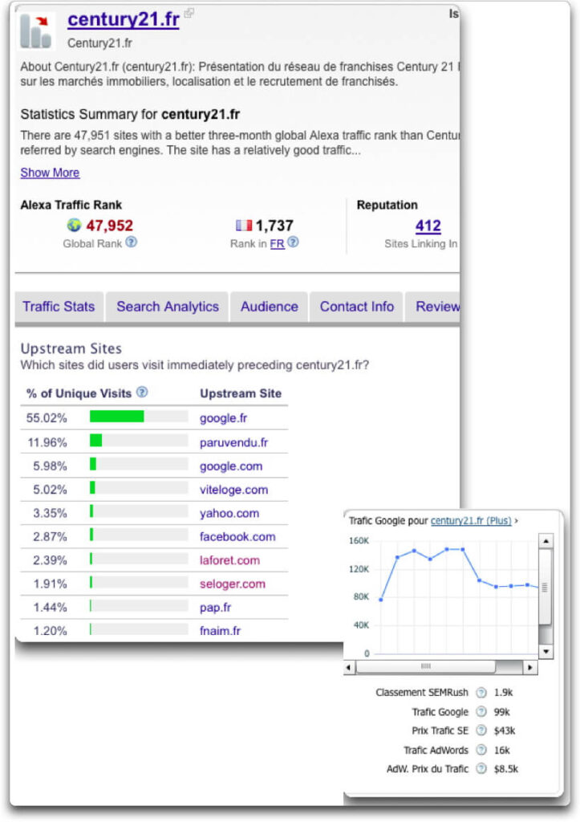Image resolution: width=580 pixels, height=822 pixels.
Task: Open the google.fr upstream site link
Action: pyautogui.click(x=223, y=418)
